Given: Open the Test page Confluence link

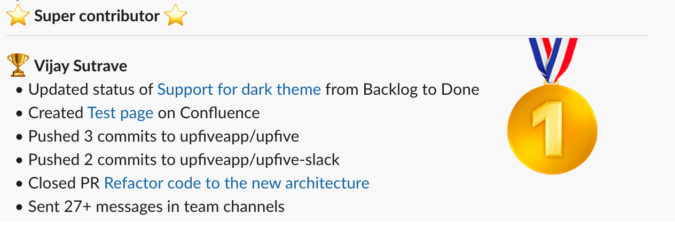Looking at the screenshot, I should point(121,113).
